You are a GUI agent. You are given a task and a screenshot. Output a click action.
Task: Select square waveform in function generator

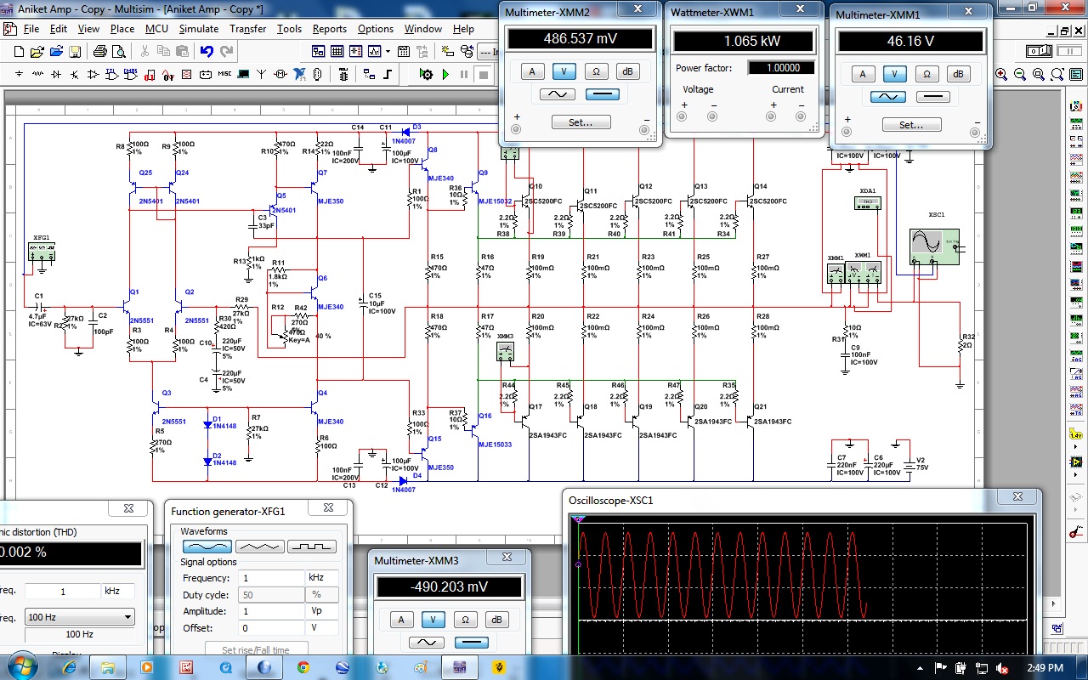(x=312, y=547)
